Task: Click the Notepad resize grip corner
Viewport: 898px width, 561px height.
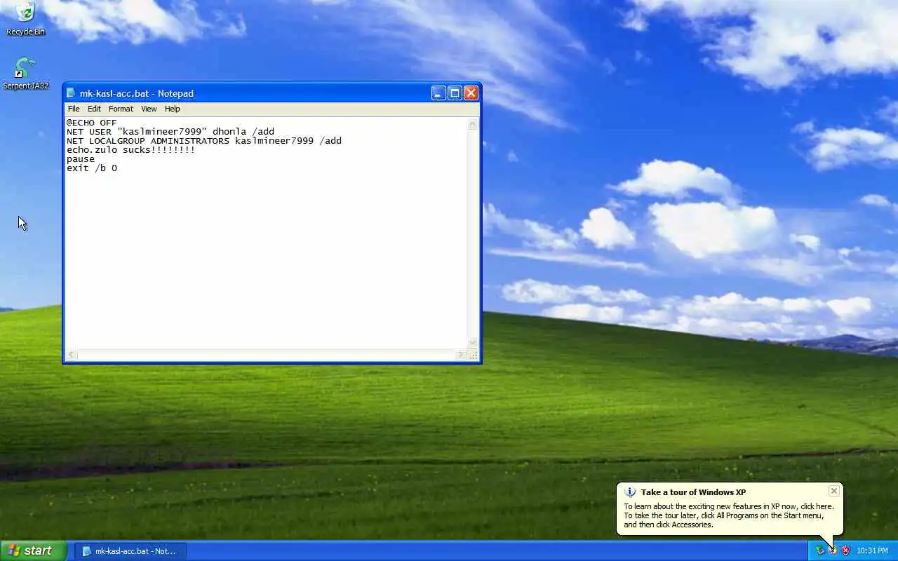Action: pyautogui.click(x=474, y=355)
